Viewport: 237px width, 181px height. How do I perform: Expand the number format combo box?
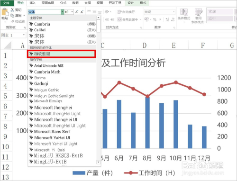173,12
